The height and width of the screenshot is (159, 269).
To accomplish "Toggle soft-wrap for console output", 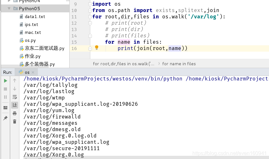I will point(15,97).
